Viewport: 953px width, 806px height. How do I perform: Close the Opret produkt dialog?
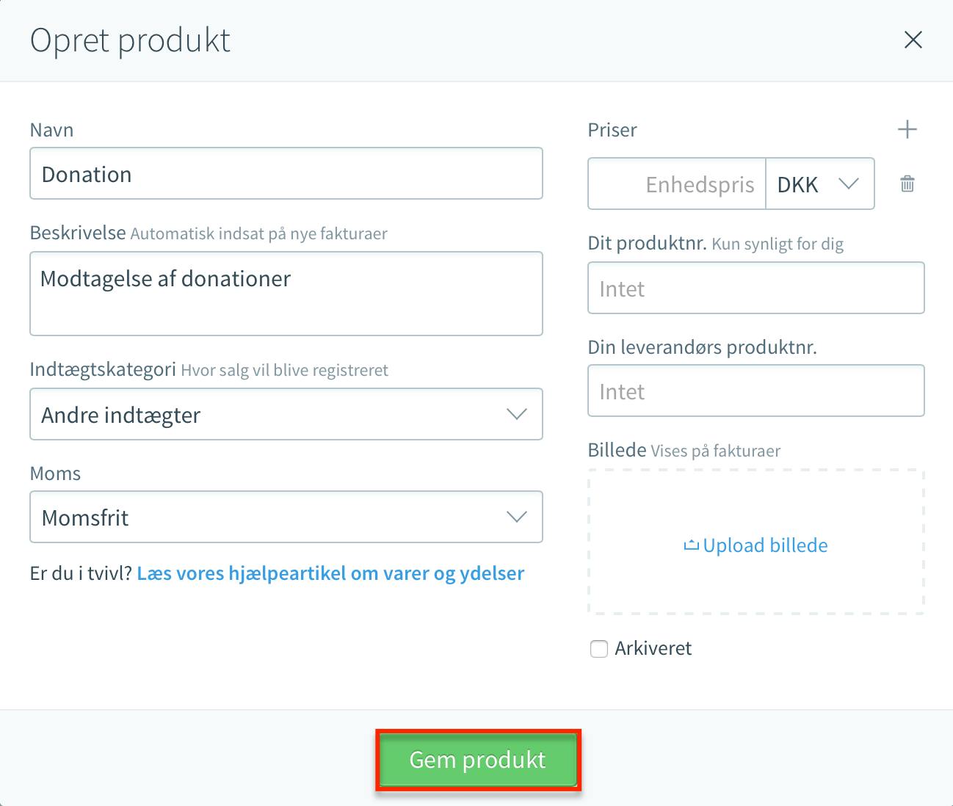[x=913, y=40]
